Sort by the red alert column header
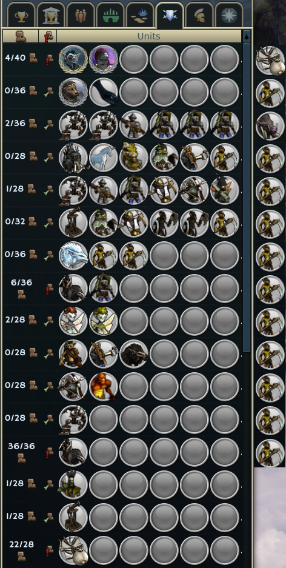The width and height of the screenshot is (286, 568). pos(47,36)
